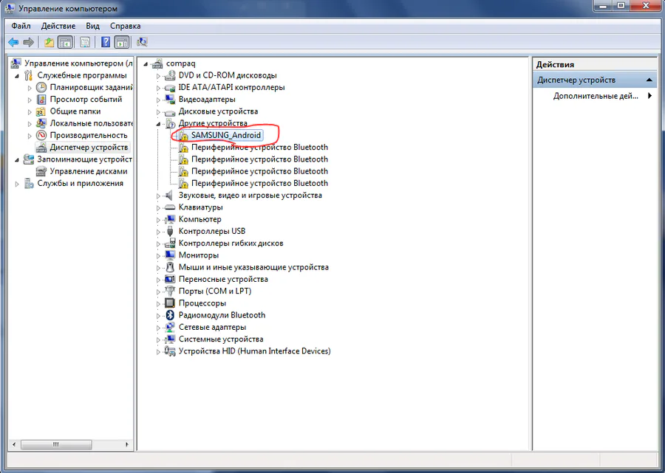Click the Звуковые, видео и игровые устройства speaker icon
The width and height of the screenshot is (665, 473).
coord(170,196)
